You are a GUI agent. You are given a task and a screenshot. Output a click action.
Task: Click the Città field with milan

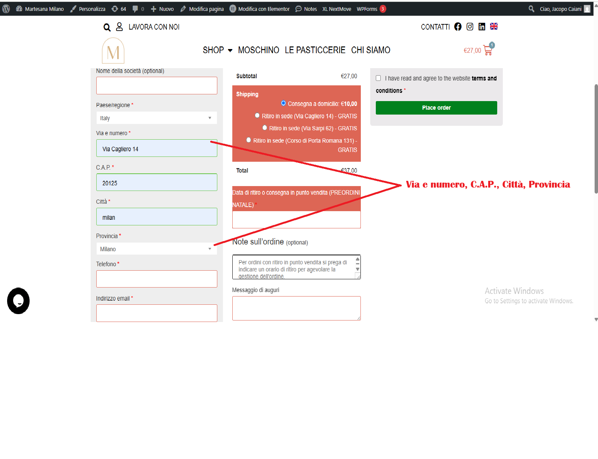click(x=157, y=217)
